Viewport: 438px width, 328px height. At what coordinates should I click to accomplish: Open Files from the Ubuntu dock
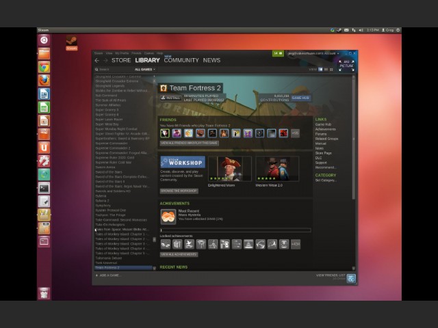click(x=44, y=53)
